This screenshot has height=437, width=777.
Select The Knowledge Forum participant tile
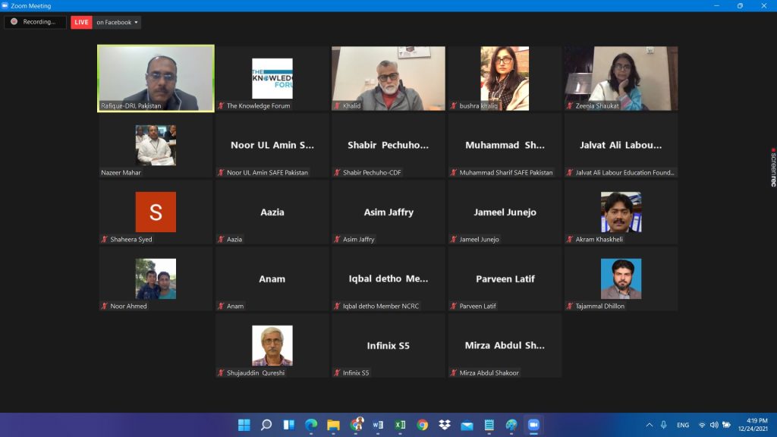272,77
